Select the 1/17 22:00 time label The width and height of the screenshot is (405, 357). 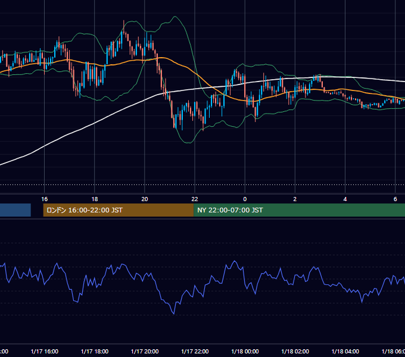(x=195, y=351)
